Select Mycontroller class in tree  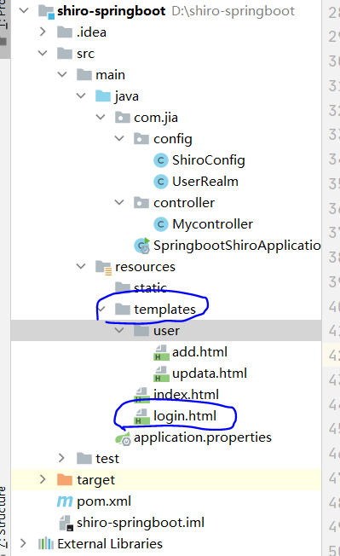(212, 224)
